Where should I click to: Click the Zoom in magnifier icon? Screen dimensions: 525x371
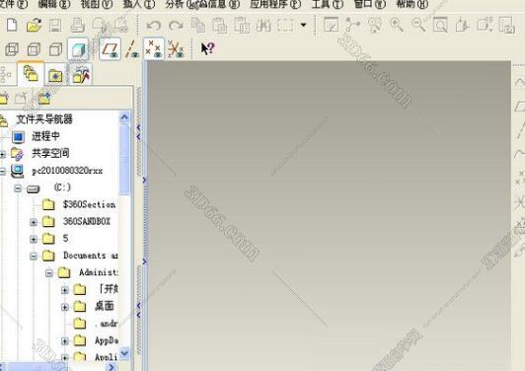pos(397,25)
